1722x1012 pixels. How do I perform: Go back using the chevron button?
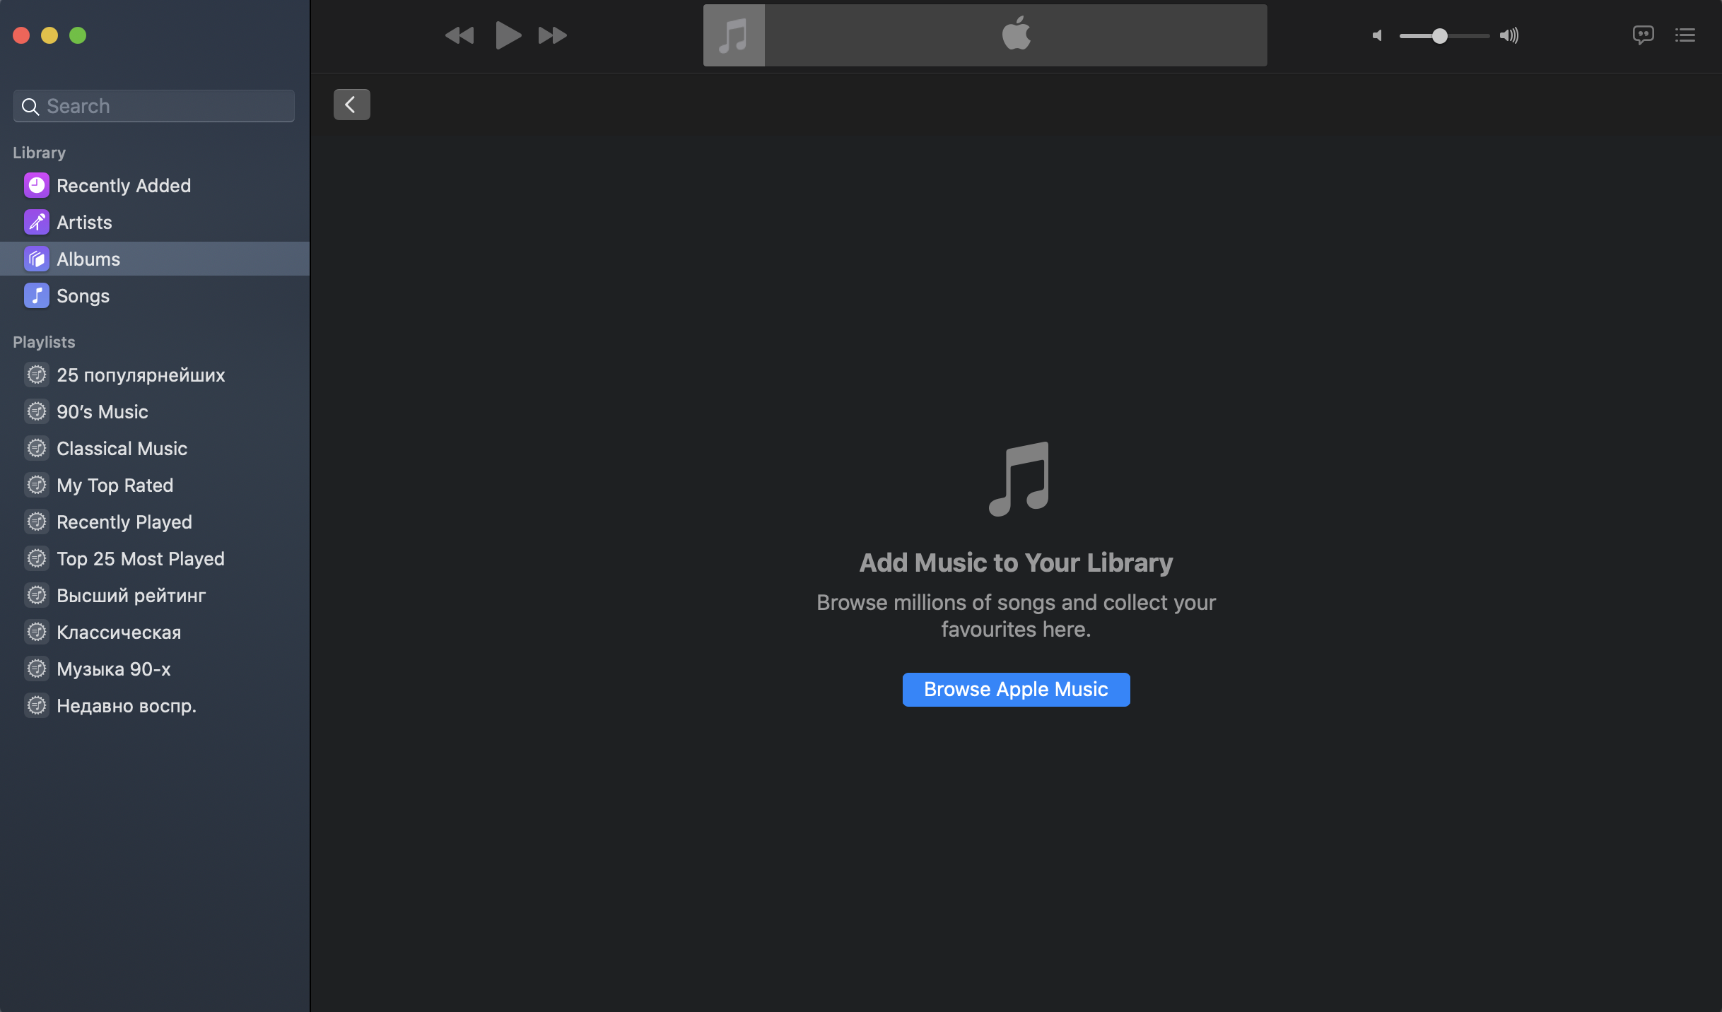point(351,105)
